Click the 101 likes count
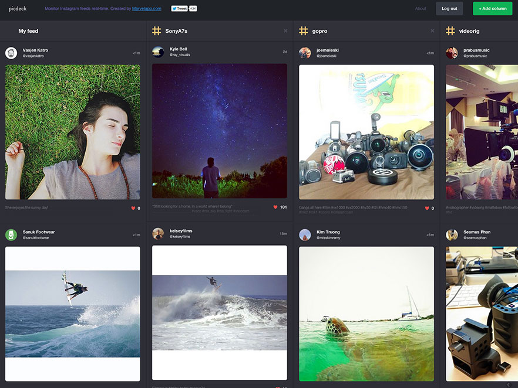Image resolution: width=518 pixels, height=388 pixels. click(284, 207)
